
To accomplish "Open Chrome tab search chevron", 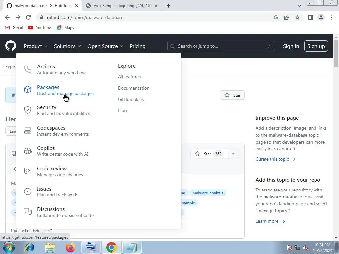I will click(x=299, y=6).
